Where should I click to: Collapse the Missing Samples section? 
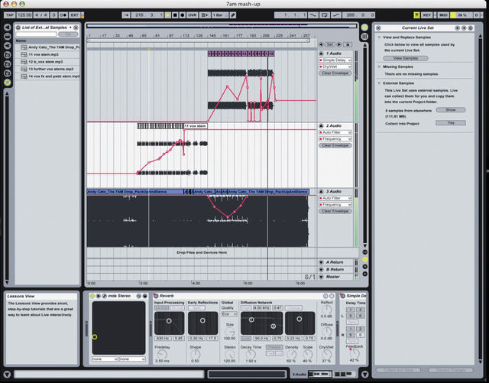point(380,67)
